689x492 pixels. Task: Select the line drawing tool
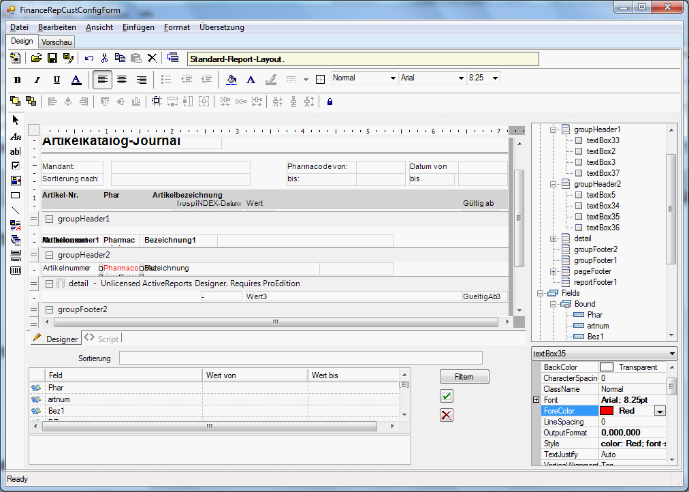(16, 211)
